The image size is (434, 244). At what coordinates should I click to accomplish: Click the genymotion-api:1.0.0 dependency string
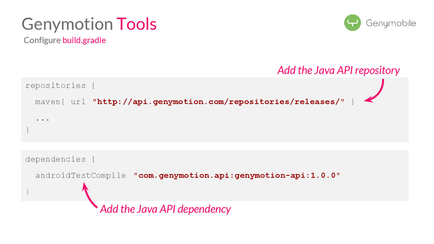click(x=237, y=175)
